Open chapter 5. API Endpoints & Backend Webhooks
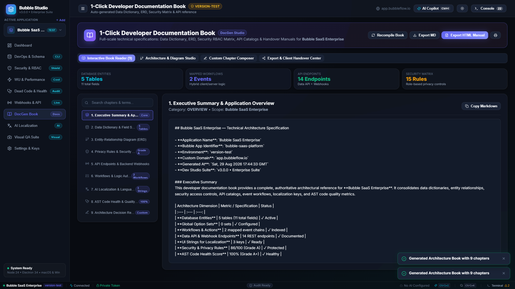Screen dimensions: 515x289 pos(117,164)
